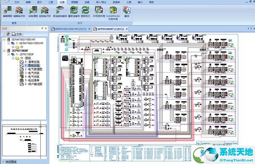The image size is (255, 164).
Task: Open the 原理图 ribbon tab
Action: [74, 2]
